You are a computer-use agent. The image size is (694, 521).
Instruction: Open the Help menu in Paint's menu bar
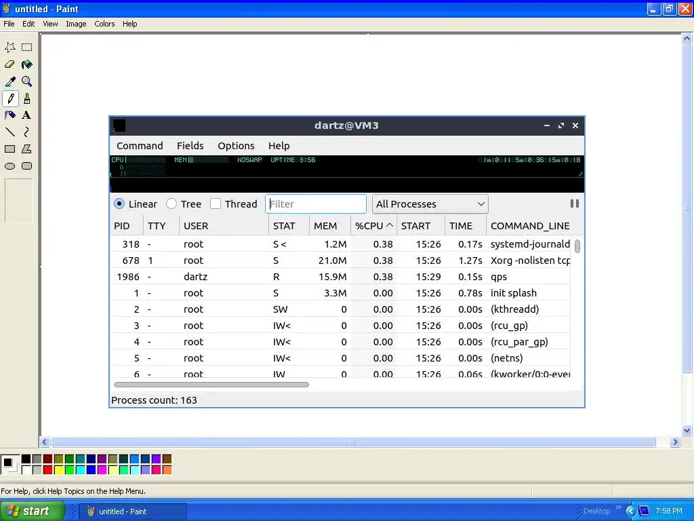(129, 24)
